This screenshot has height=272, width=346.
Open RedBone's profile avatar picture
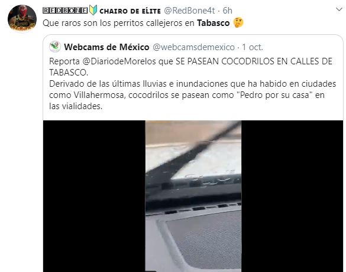(x=22, y=18)
